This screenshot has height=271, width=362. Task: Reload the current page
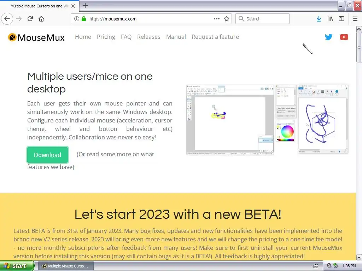[30, 19]
